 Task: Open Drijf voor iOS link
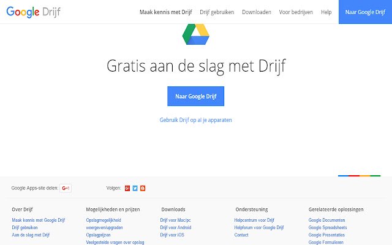(172, 235)
